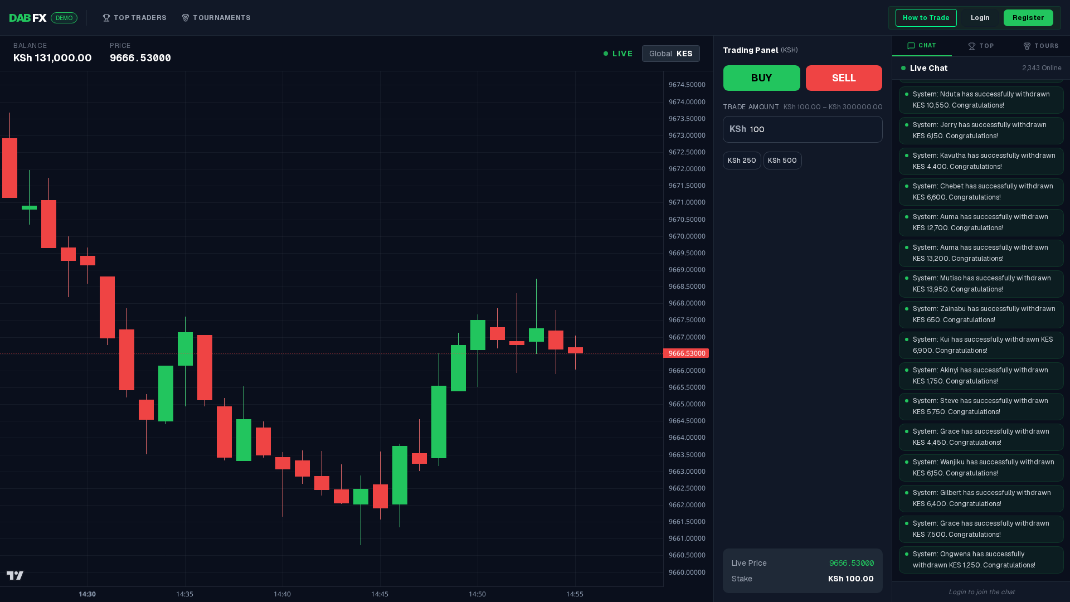
Task: Click the 2,343 Online count
Action: point(1042,68)
